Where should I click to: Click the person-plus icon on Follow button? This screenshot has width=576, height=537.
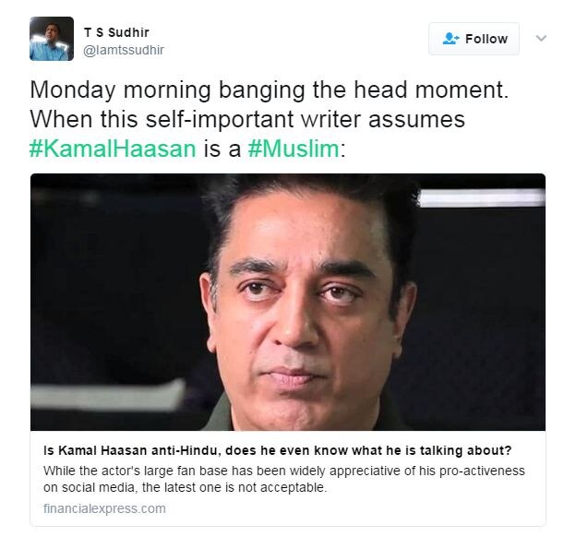point(450,39)
